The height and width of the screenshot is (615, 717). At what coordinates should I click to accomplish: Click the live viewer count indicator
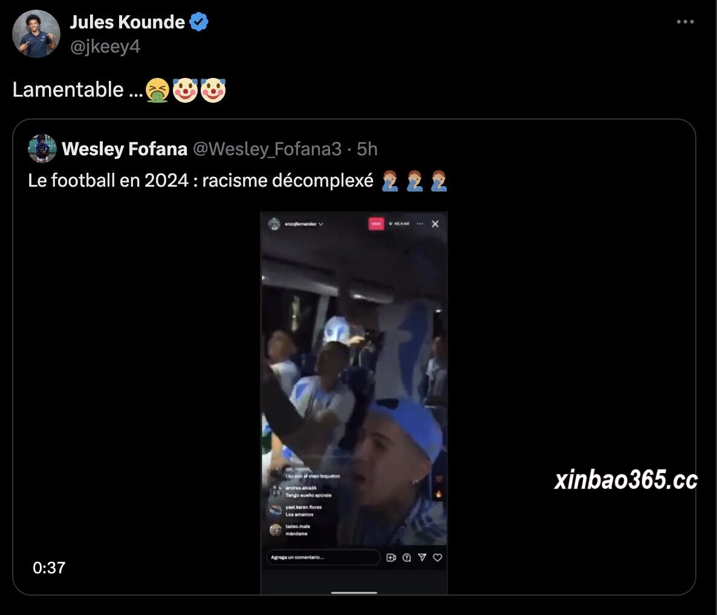[399, 224]
